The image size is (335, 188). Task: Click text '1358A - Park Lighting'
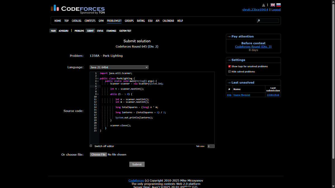(106, 56)
